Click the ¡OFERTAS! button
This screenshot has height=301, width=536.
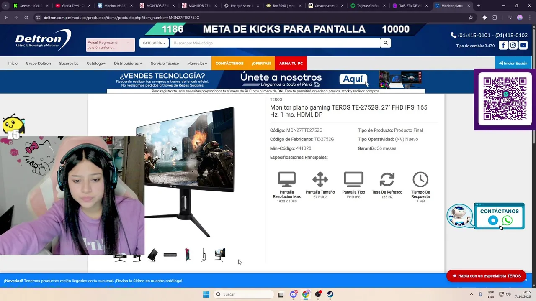pyautogui.click(x=261, y=64)
